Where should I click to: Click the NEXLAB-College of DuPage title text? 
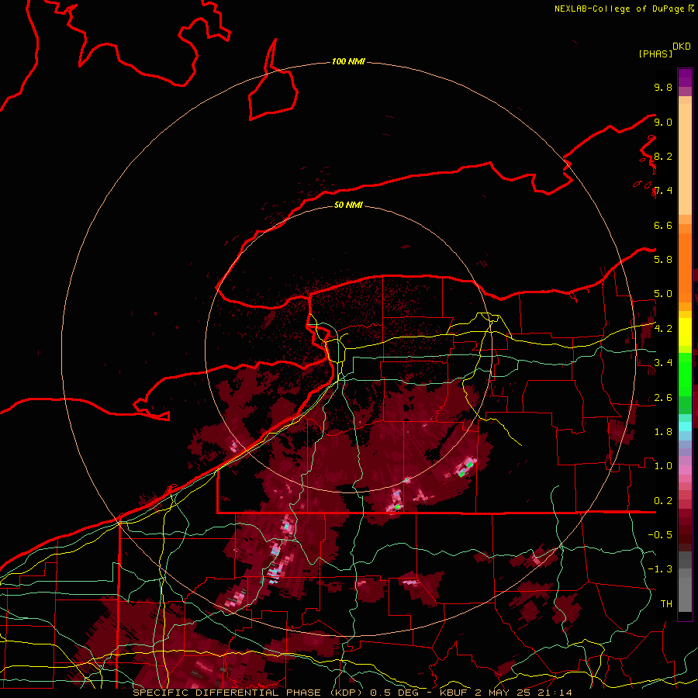(619, 9)
